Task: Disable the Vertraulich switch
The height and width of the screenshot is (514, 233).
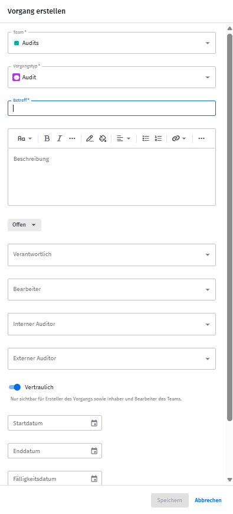Action: [15, 387]
